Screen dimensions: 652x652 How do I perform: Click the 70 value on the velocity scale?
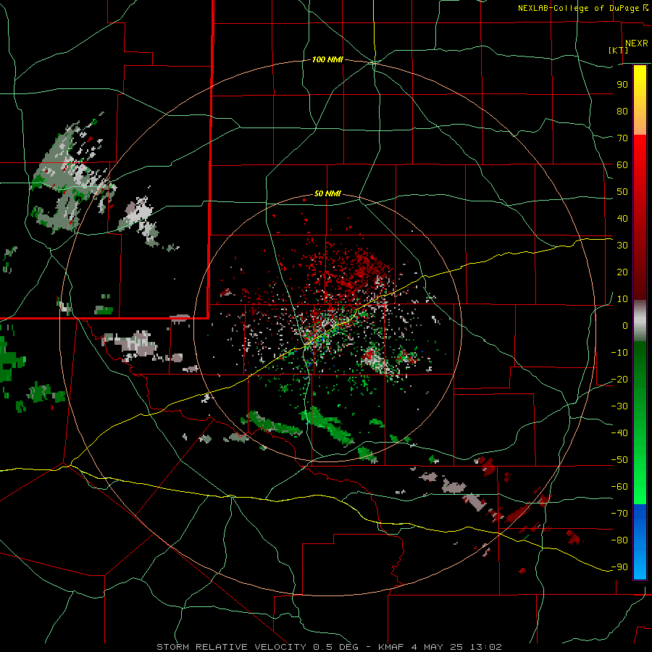[622, 138]
